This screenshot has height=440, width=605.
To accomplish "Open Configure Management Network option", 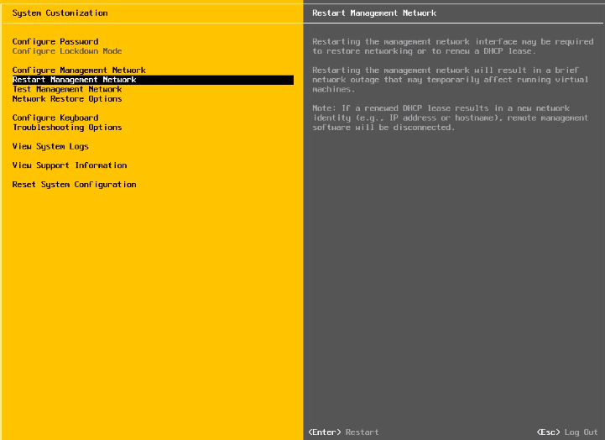I will 79,71.
